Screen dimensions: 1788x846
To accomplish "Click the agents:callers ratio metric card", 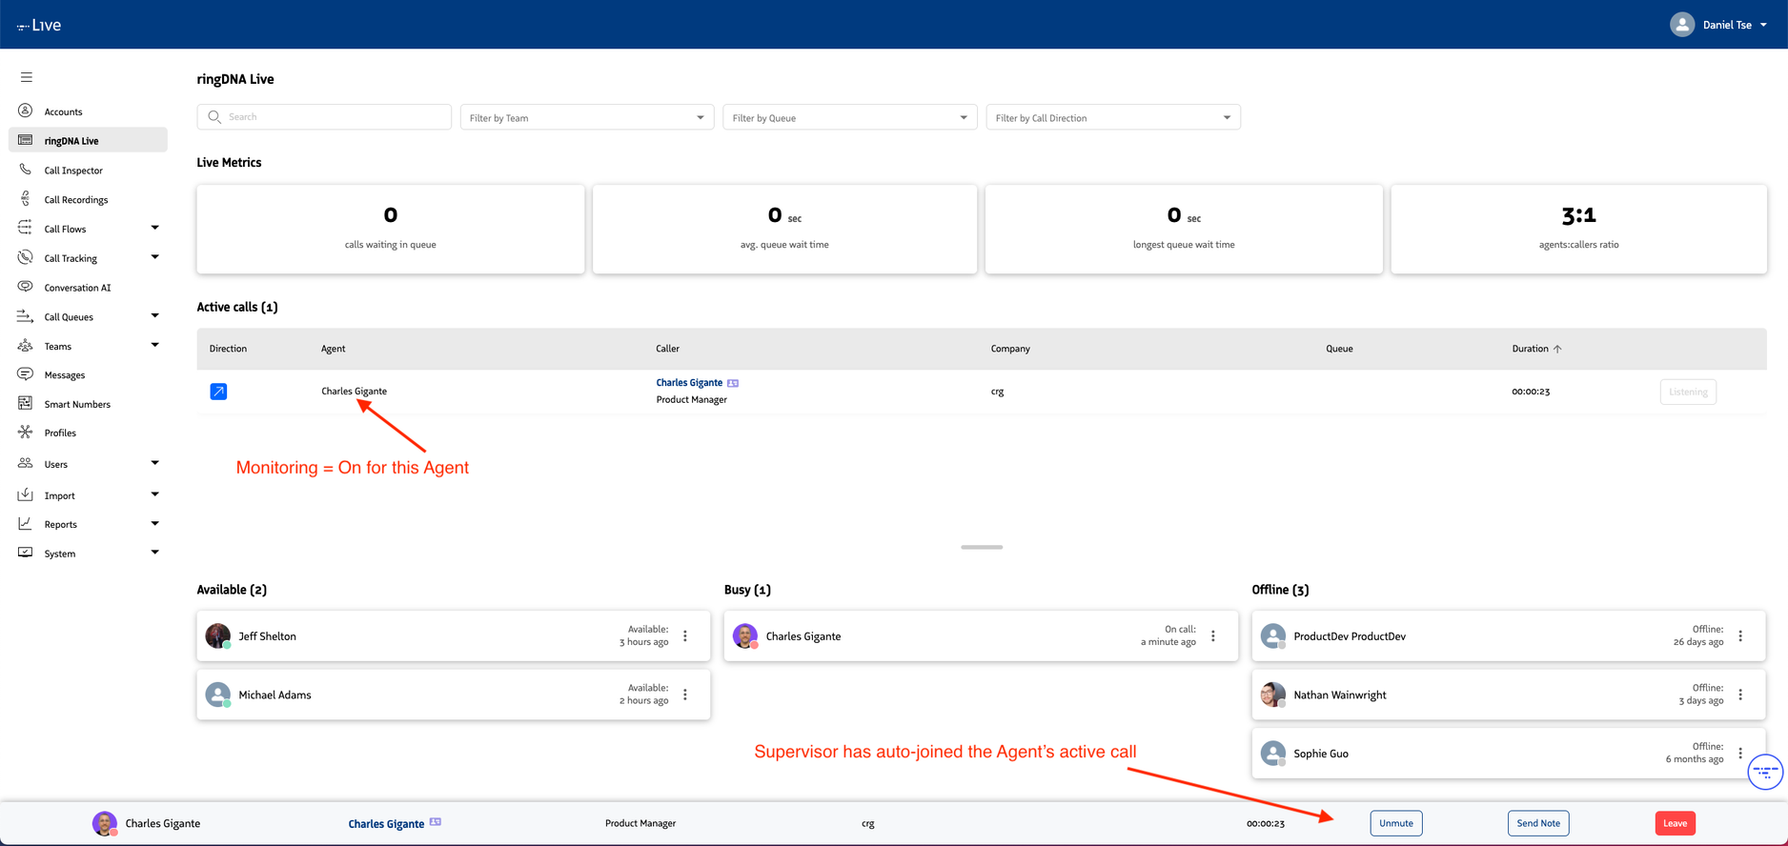I will (x=1578, y=230).
